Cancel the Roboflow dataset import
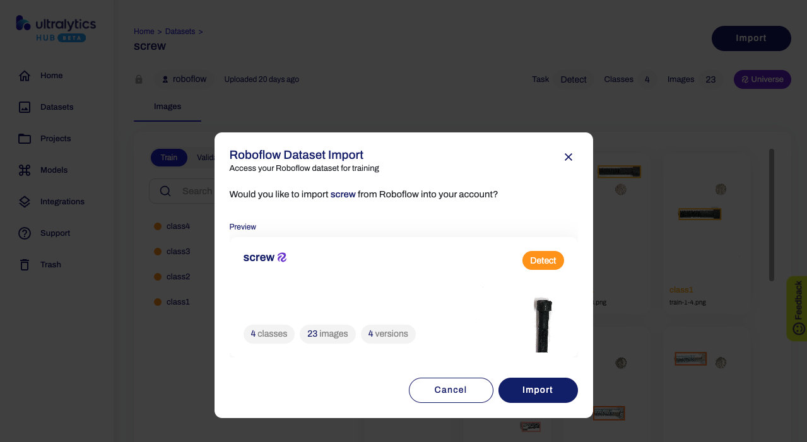Screen dimensions: 807x442 451,390
